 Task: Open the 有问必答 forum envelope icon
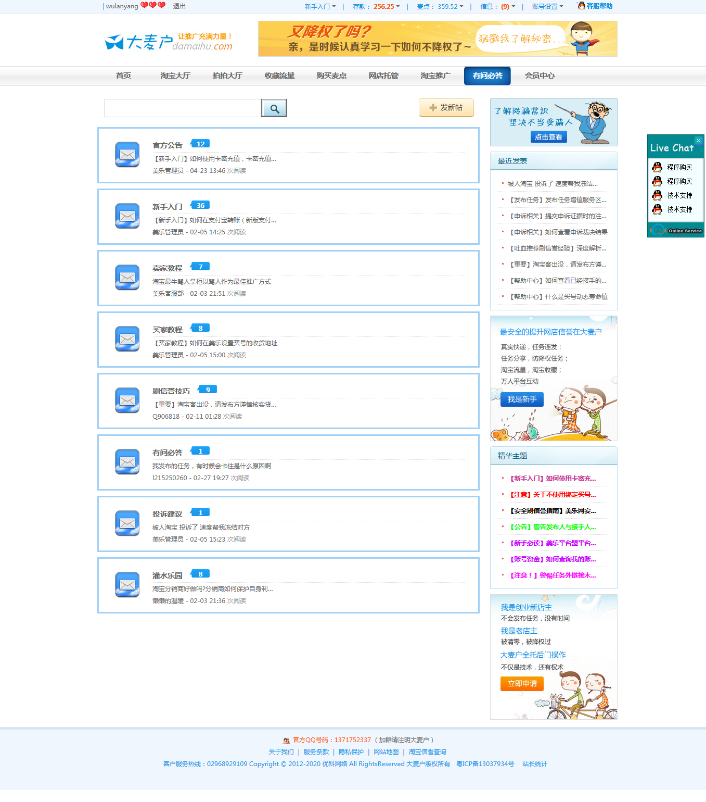127,462
